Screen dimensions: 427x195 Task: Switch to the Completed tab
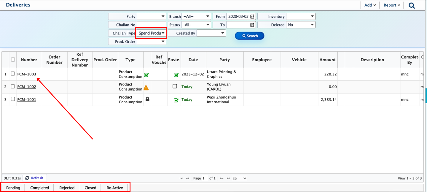pos(39,188)
